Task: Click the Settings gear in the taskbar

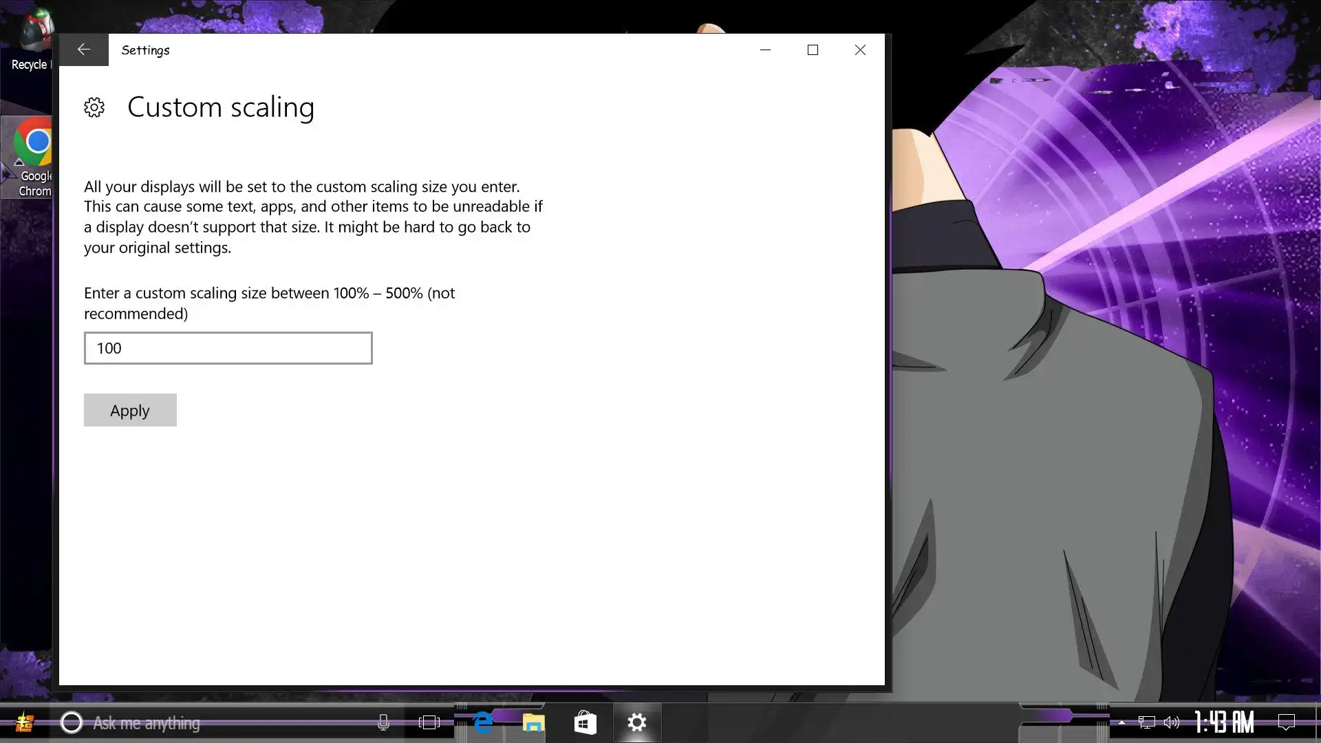Action: point(637,722)
